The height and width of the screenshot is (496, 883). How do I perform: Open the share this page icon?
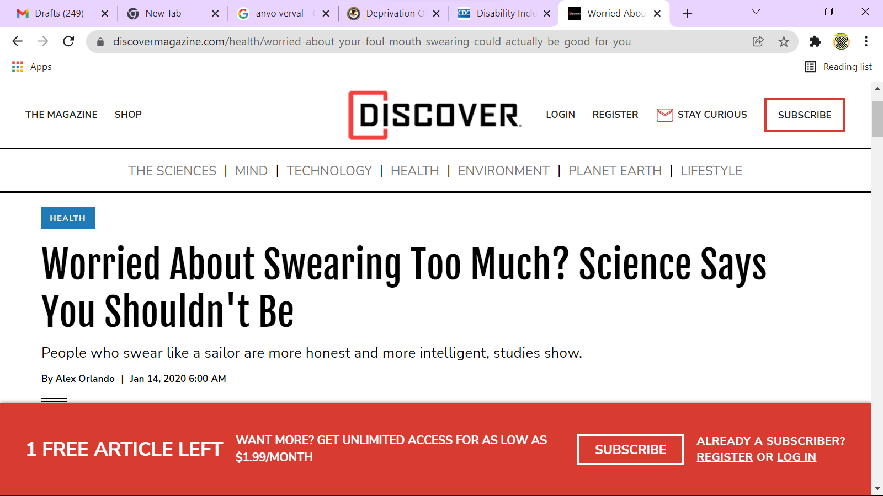click(x=758, y=41)
